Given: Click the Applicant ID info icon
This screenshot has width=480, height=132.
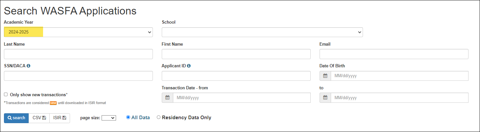Looking at the screenshot, I should [189, 66].
